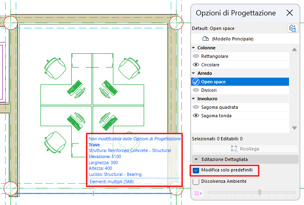The height and width of the screenshot is (205, 304).
Task: Collapse the Involucro group
Action: pyautogui.click(x=193, y=99)
